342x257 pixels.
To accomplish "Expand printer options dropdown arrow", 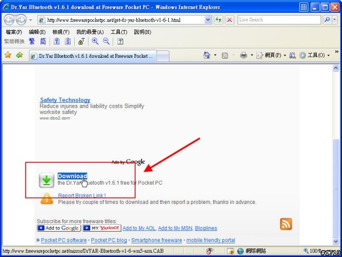I will point(252,55).
